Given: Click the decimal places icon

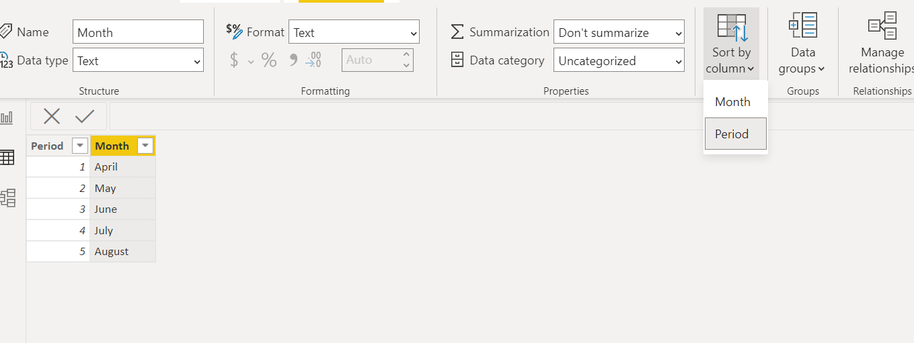Looking at the screenshot, I should point(313,60).
